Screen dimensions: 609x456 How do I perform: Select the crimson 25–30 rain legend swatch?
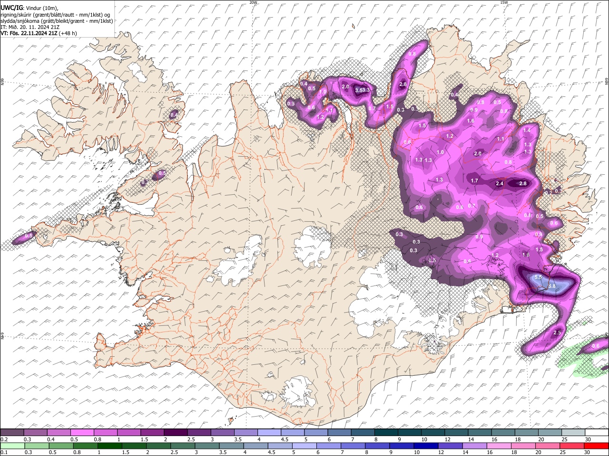coord(572,446)
